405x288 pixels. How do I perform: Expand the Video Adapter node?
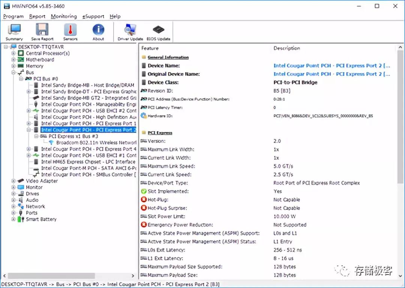click(13, 181)
